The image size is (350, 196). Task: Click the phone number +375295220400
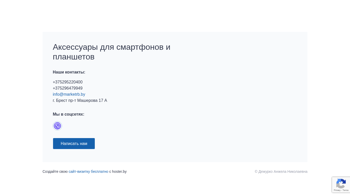pyautogui.click(x=68, y=82)
